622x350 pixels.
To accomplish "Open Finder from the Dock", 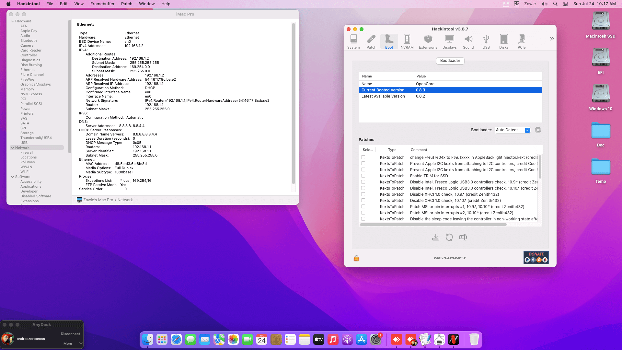I will pos(148,340).
